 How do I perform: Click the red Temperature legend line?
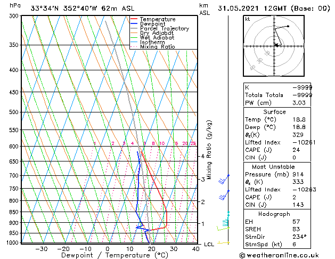coord(134,19)
